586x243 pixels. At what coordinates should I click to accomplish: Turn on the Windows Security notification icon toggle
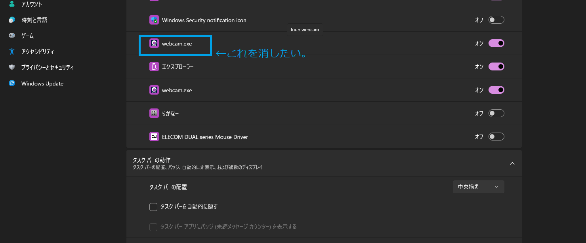click(496, 20)
